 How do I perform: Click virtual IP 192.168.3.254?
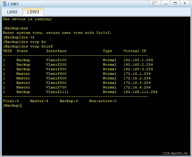(138, 69)
